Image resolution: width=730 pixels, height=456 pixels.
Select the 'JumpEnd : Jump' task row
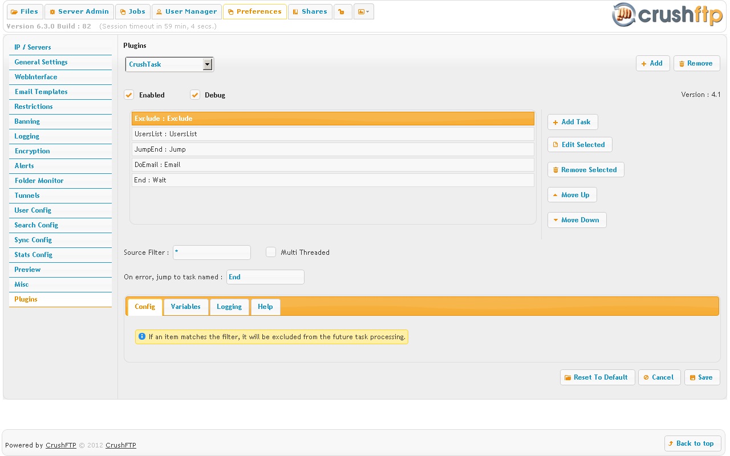pos(333,149)
